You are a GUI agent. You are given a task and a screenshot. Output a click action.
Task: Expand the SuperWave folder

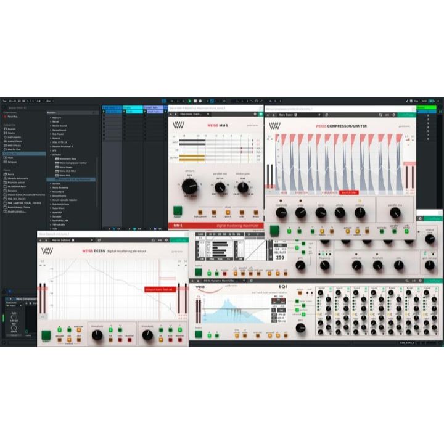coord(51,208)
